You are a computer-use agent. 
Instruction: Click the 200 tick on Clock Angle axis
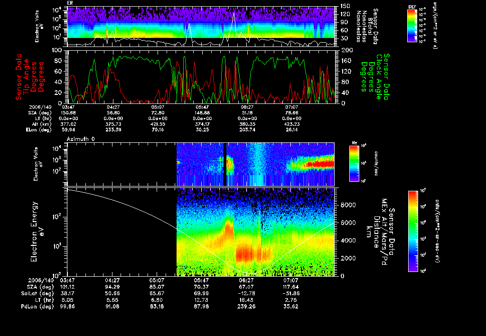(x=347, y=50)
